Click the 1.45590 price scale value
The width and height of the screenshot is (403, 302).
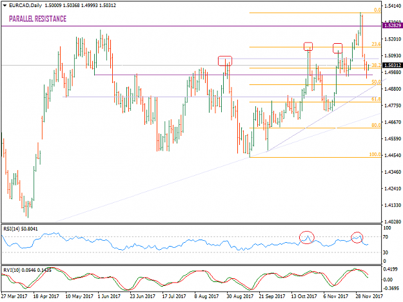393,139
